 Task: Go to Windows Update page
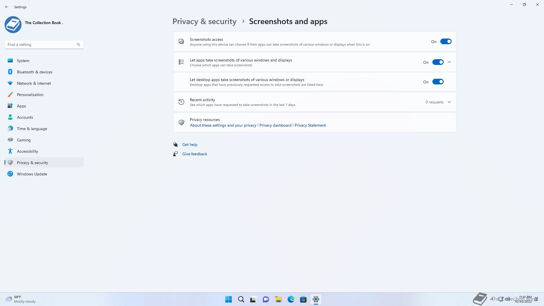(32, 174)
